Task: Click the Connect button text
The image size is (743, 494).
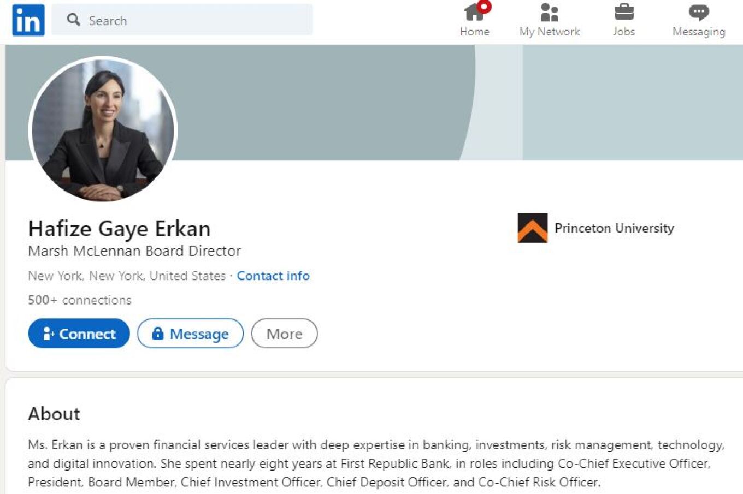Action: pos(87,334)
